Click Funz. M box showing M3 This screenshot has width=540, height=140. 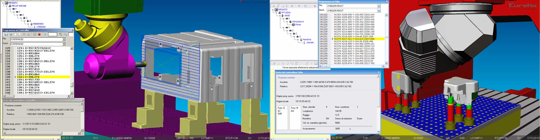click(295, 117)
